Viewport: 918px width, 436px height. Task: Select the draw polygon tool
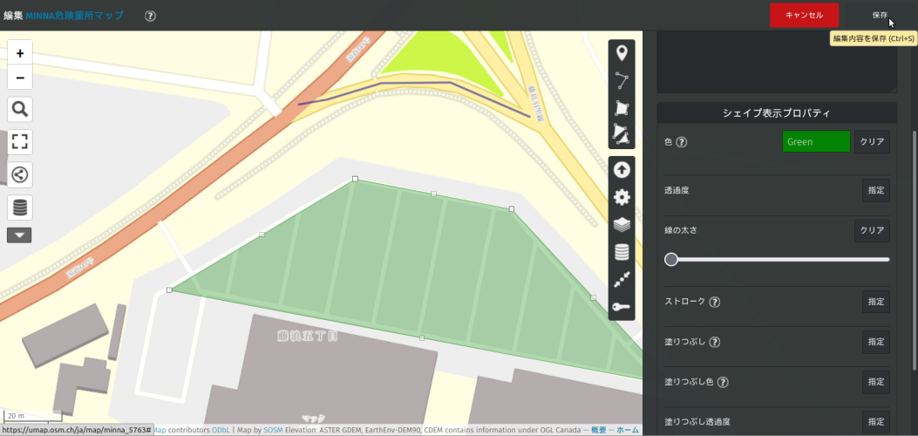click(x=622, y=107)
